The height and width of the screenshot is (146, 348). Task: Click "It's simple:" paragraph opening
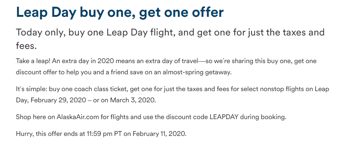point(32,89)
